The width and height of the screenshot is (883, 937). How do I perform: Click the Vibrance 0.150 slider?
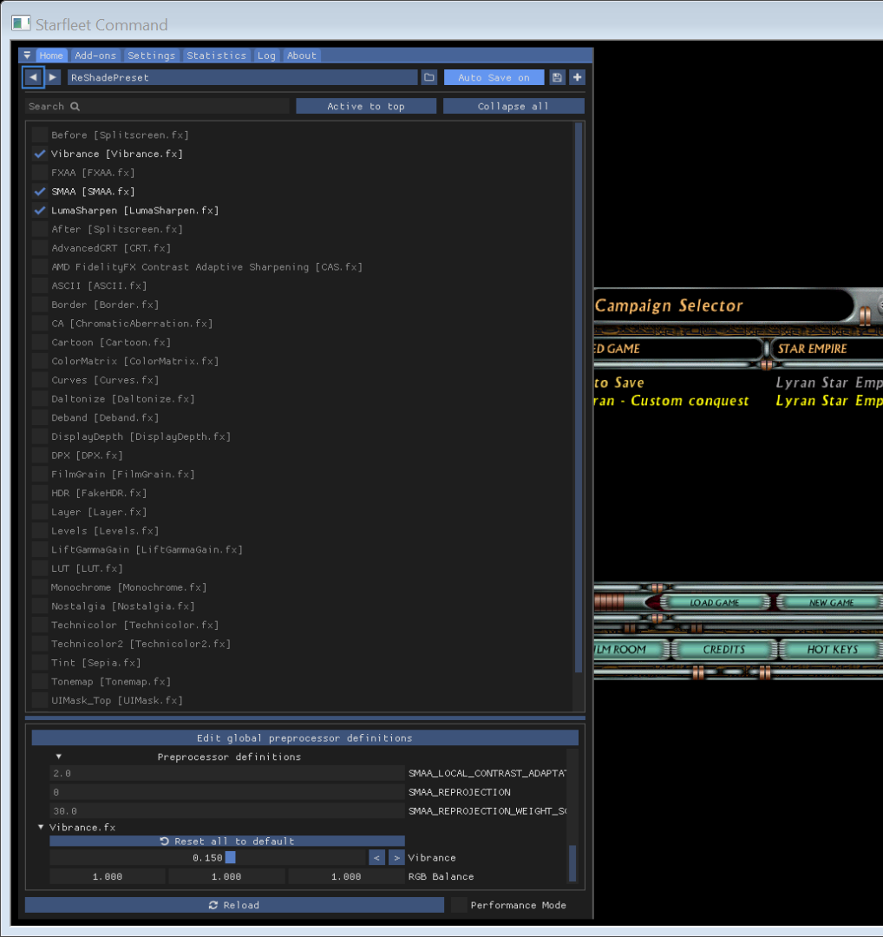coord(208,858)
